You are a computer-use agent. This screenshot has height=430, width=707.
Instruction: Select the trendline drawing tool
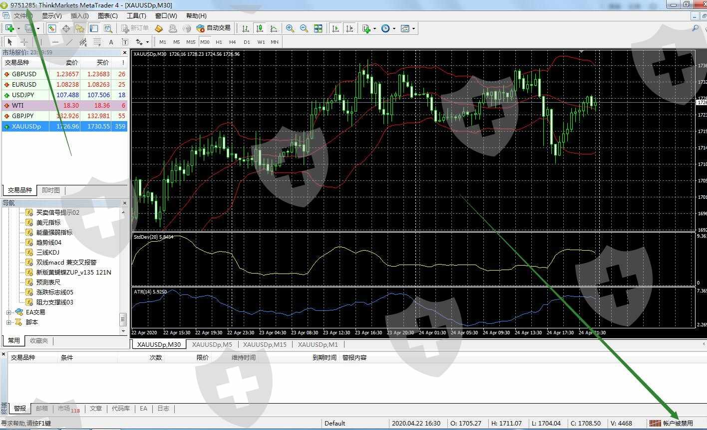[x=69, y=42]
